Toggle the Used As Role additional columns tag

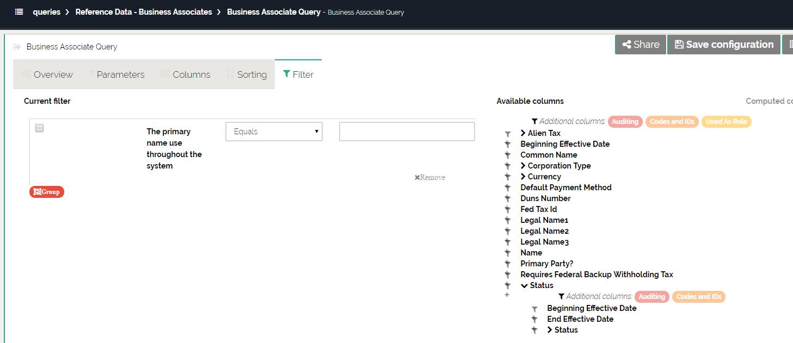726,122
